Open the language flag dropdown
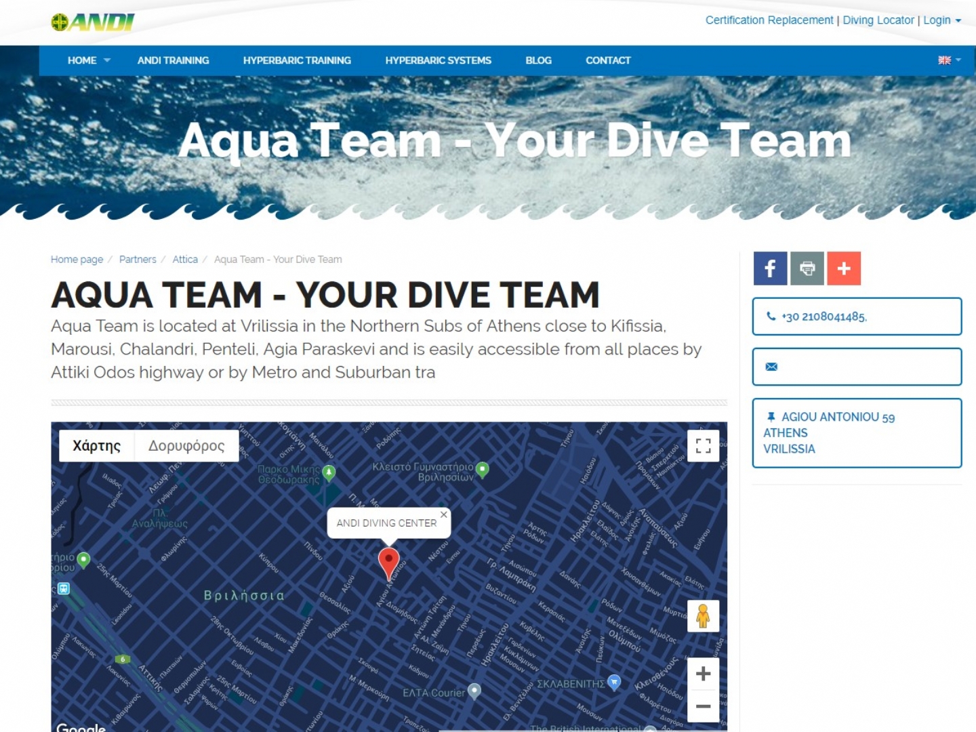Screen dimensions: 976x732 [949, 60]
